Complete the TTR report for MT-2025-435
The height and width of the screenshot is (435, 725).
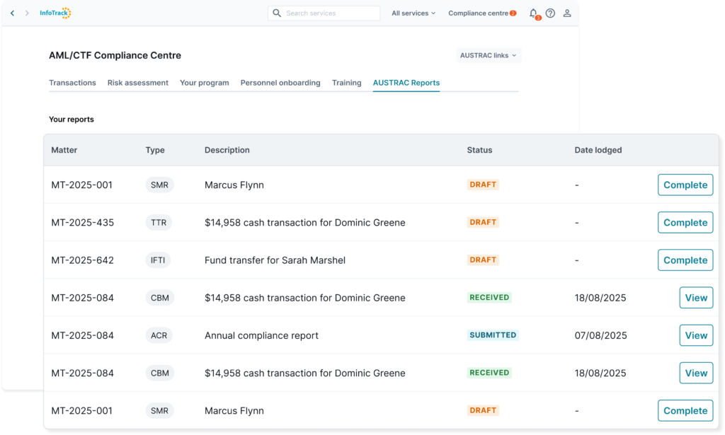tap(685, 222)
